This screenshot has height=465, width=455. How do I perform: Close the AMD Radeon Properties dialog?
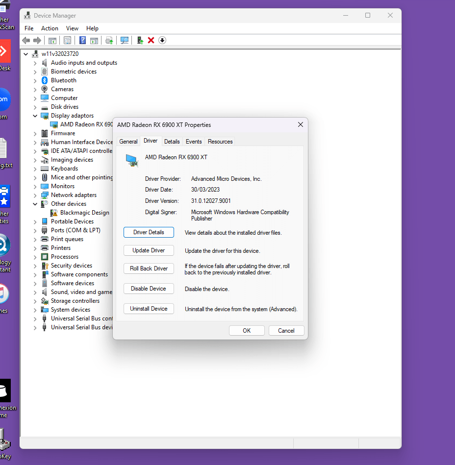301,124
